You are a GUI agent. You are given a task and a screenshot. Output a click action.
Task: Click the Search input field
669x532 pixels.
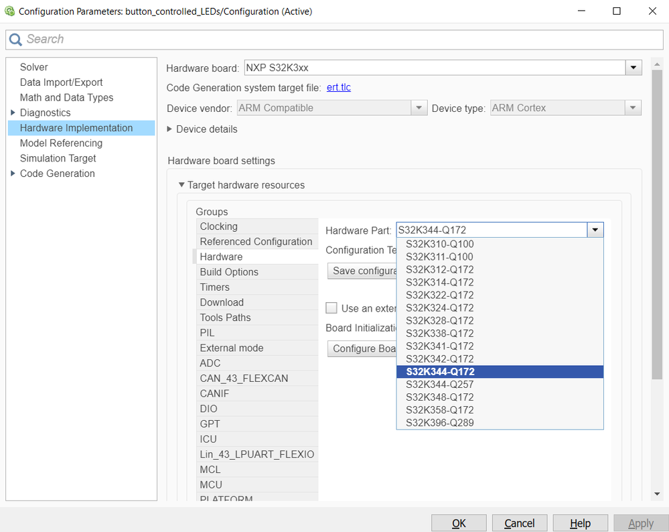pyautogui.click(x=335, y=40)
